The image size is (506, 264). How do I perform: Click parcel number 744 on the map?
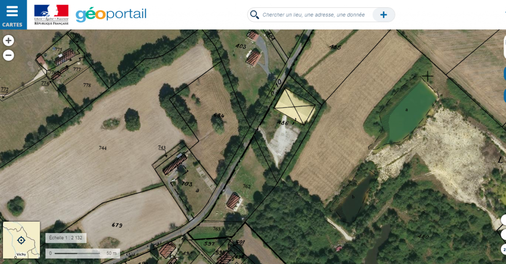tap(103, 148)
